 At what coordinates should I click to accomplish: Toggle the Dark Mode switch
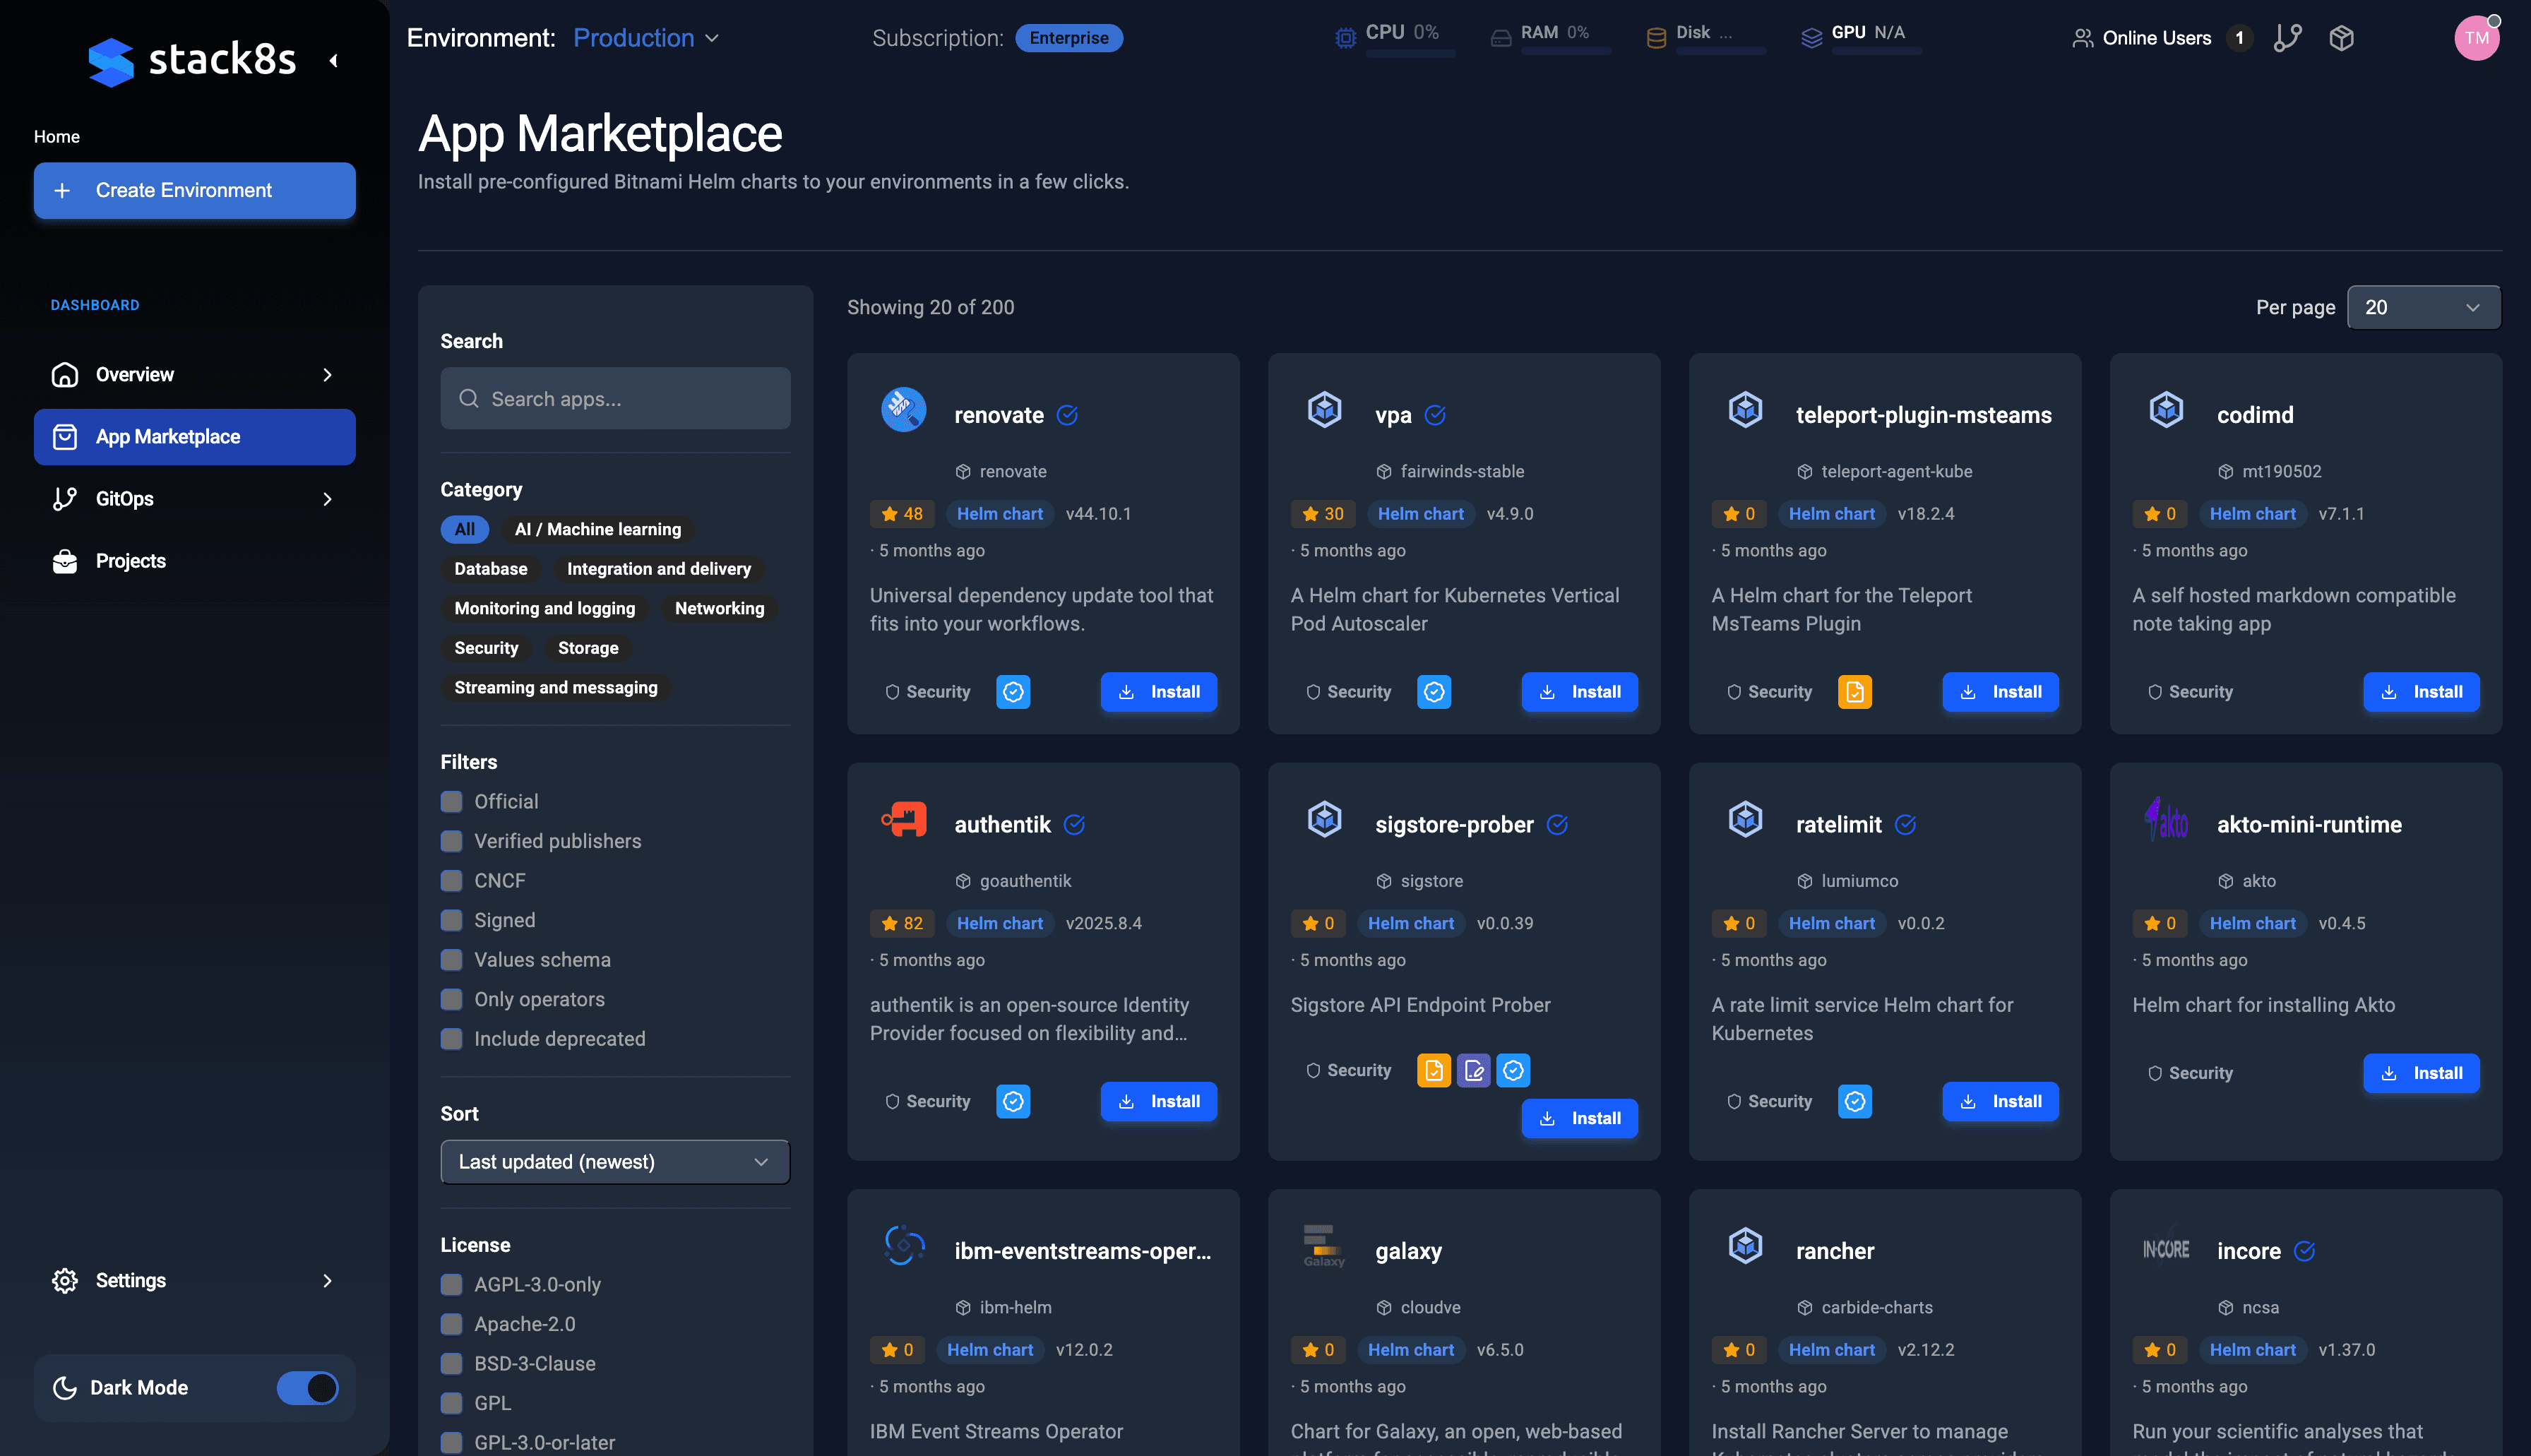pos(307,1388)
